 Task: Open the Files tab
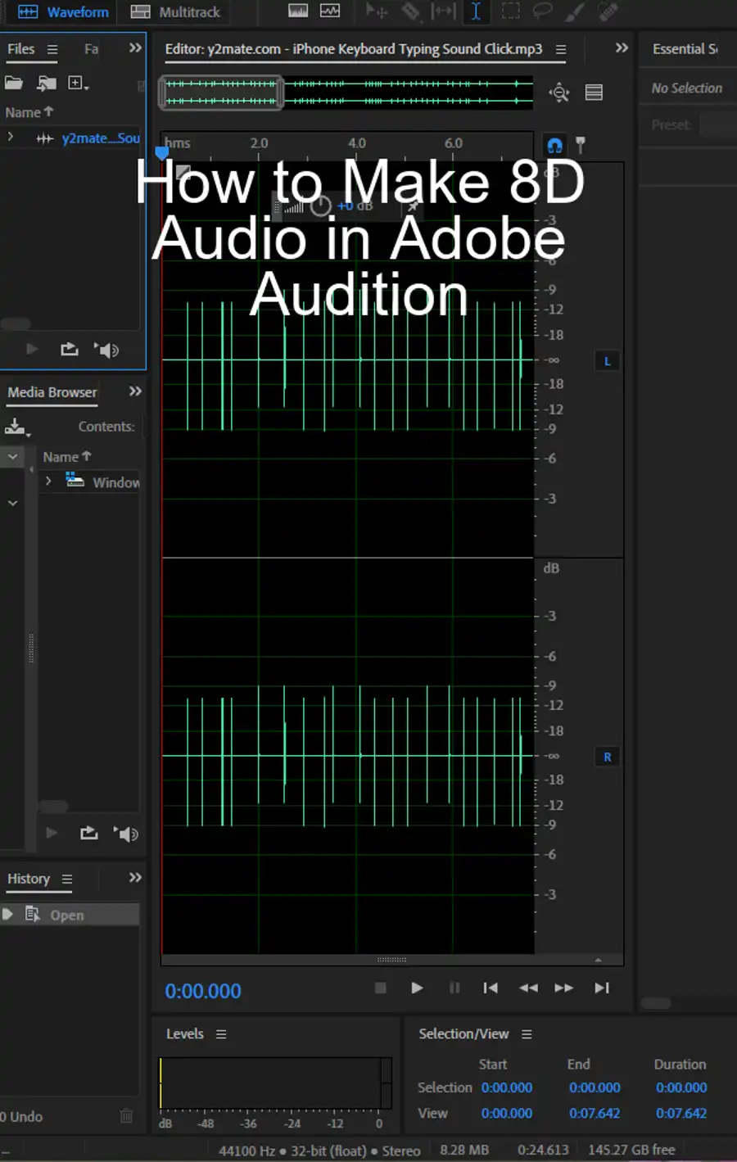tap(21, 49)
